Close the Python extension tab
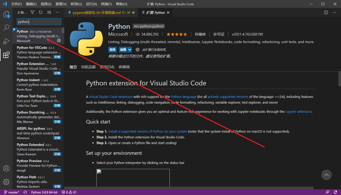This screenshot has width=341, height=195. 168,13
